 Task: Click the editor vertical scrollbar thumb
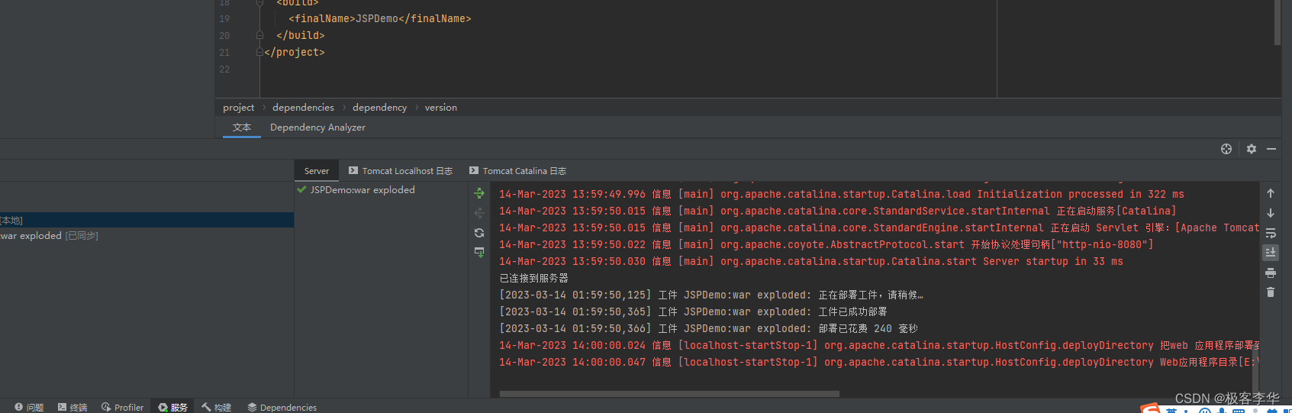(1278, 23)
